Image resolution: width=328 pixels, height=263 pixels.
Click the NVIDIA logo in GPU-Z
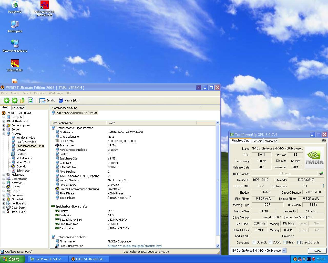314,157
